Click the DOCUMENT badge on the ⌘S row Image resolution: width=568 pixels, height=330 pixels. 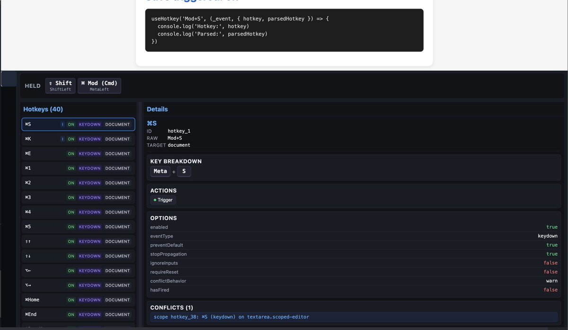117,125
